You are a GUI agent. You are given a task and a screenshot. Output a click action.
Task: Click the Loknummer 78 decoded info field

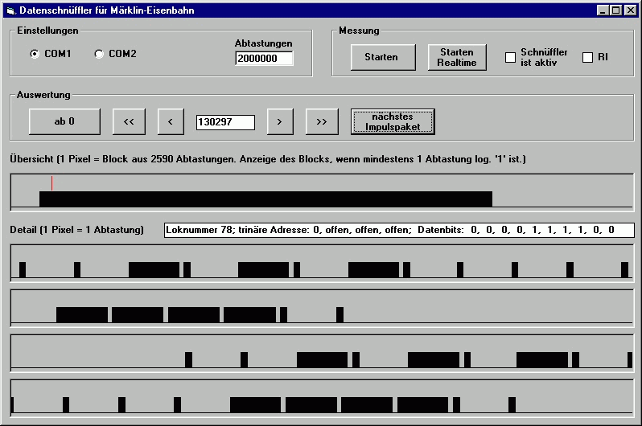pos(399,230)
